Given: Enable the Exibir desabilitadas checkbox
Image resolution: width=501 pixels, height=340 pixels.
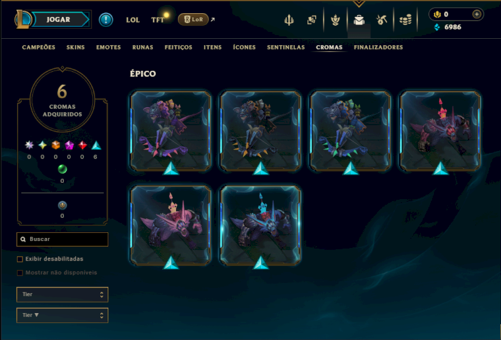Looking at the screenshot, I should coord(20,259).
